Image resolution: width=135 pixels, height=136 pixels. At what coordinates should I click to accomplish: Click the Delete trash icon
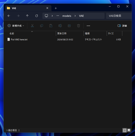point(78,26)
